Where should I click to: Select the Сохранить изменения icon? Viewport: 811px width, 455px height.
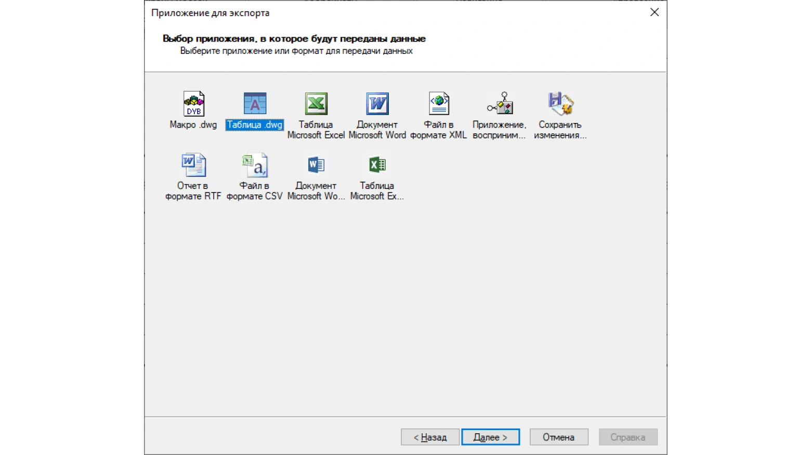point(560,104)
